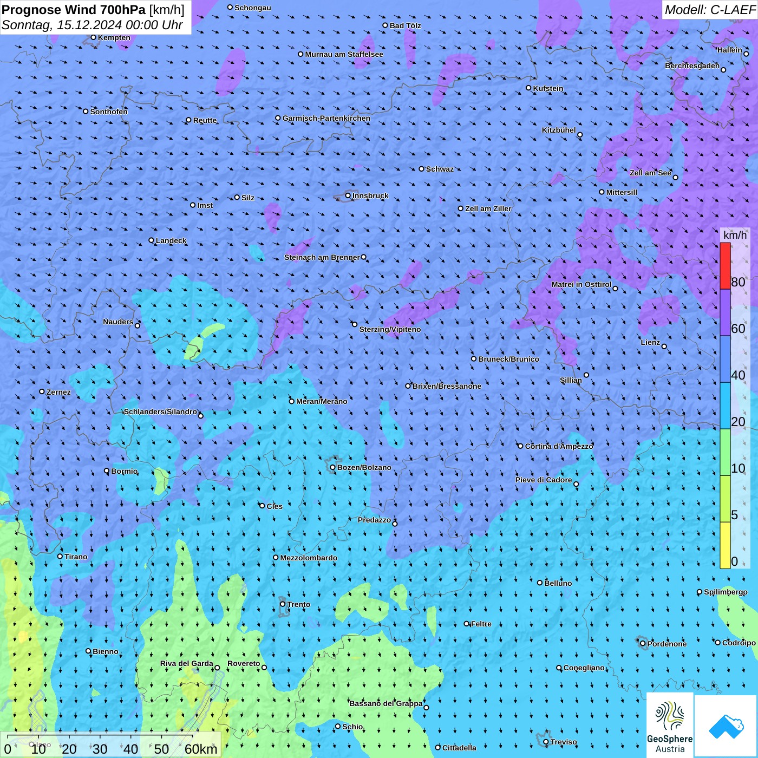Click the 'Zell am Ziller' label
758x758 pixels.
coord(488,208)
